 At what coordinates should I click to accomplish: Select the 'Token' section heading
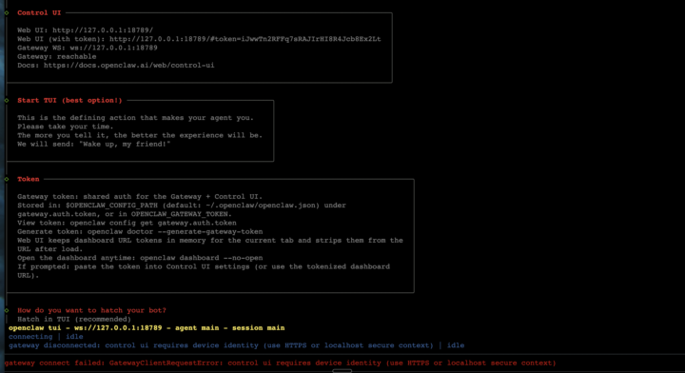pyautogui.click(x=29, y=179)
